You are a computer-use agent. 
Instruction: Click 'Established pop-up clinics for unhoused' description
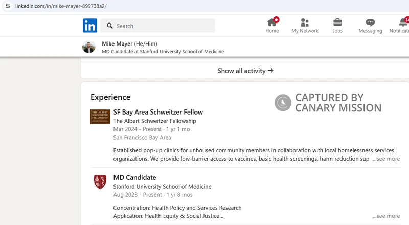(254, 154)
